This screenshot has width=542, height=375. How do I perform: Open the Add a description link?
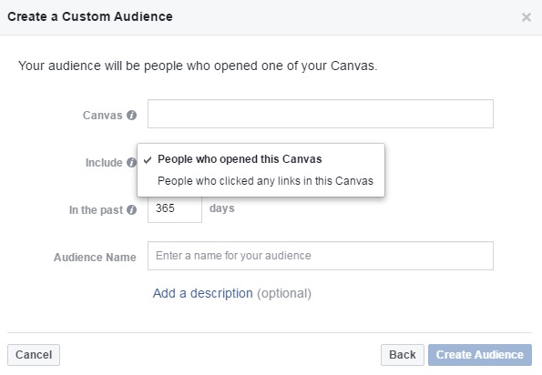[x=202, y=293]
